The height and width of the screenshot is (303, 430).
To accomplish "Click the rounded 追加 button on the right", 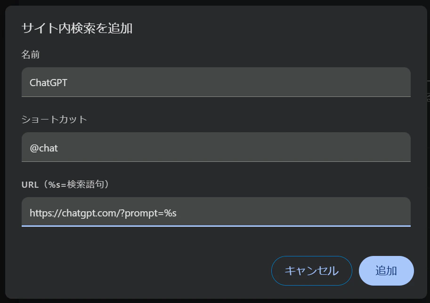I will pyautogui.click(x=386, y=271).
